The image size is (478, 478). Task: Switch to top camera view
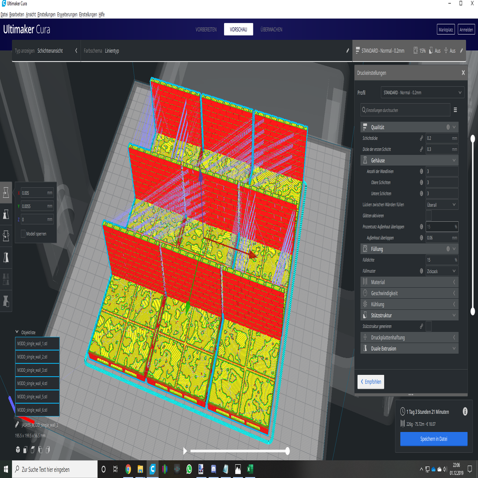click(x=33, y=450)
